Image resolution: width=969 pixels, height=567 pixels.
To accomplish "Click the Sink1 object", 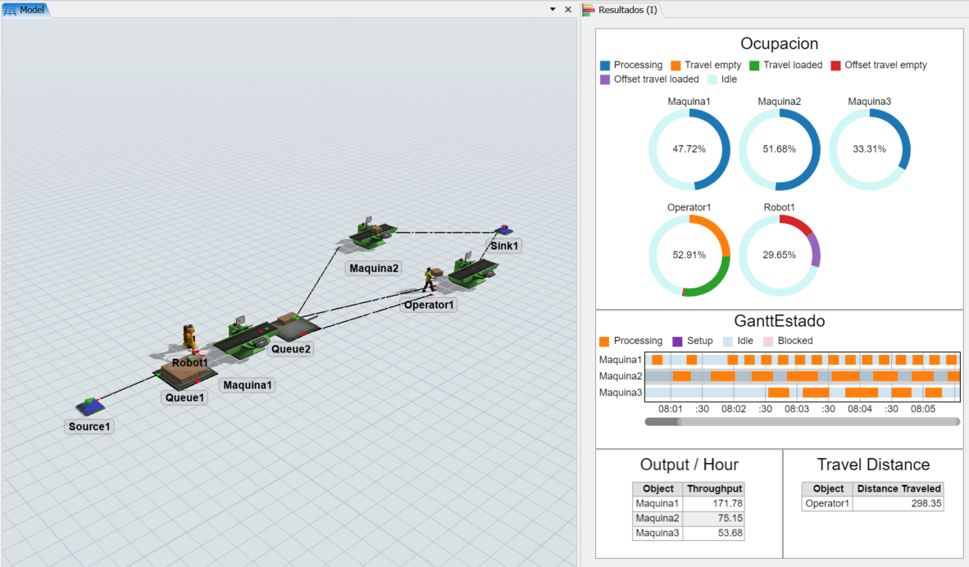I will [504, 231].
